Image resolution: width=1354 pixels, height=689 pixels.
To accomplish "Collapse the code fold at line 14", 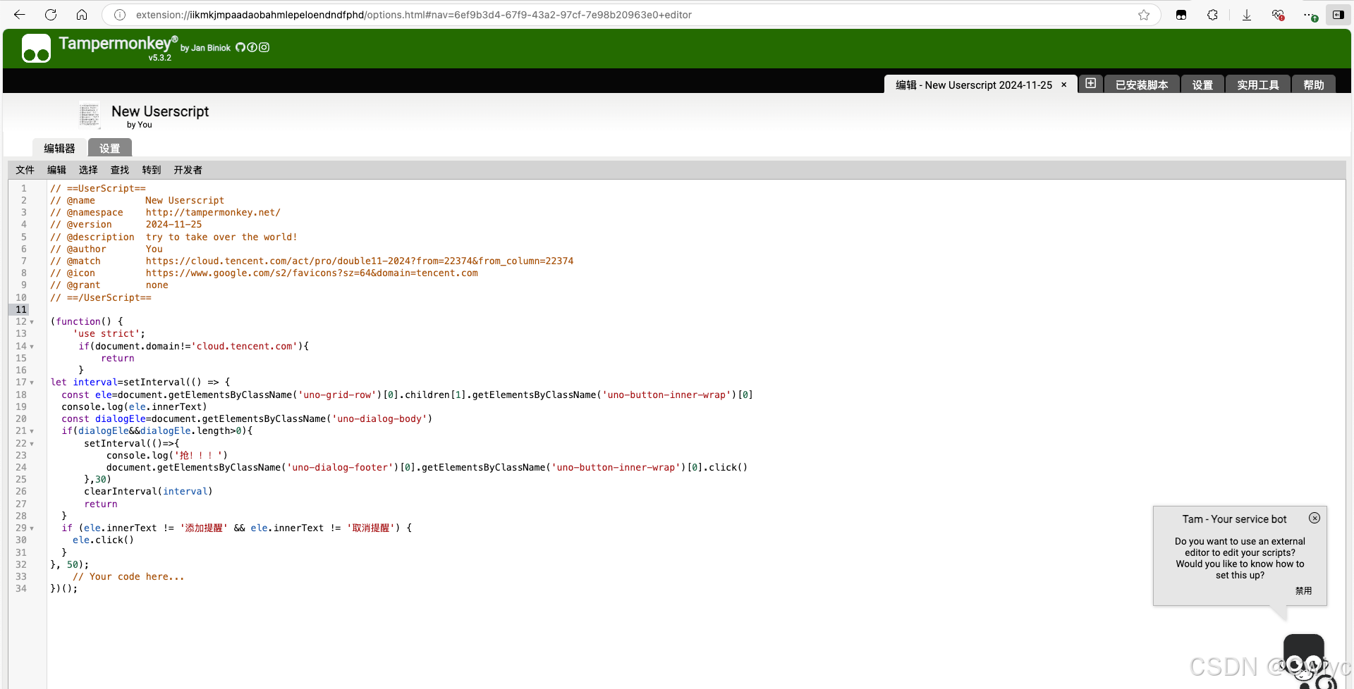I will point(32,347).
